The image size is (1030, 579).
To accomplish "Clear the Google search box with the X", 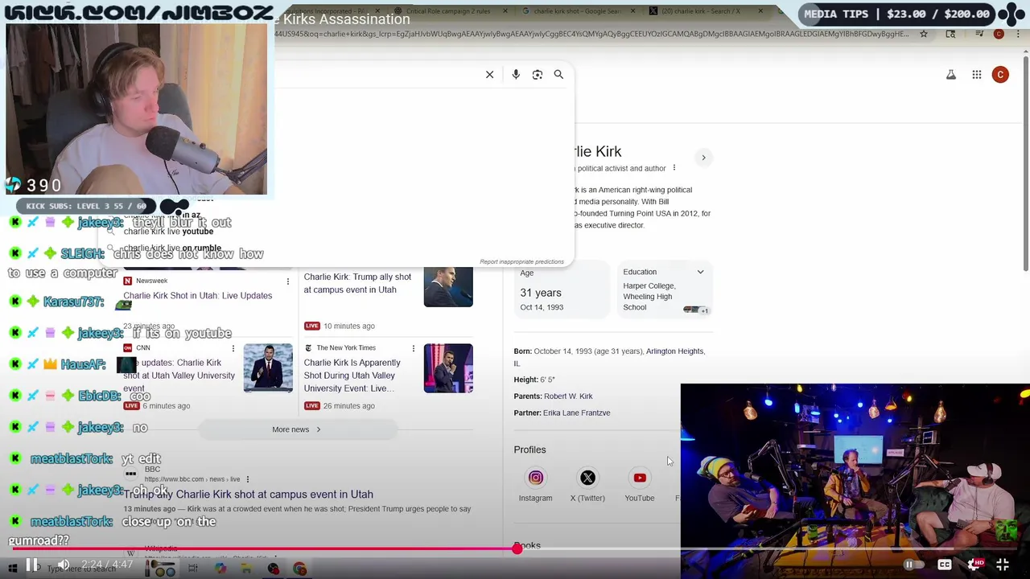I will pos(489,75).
